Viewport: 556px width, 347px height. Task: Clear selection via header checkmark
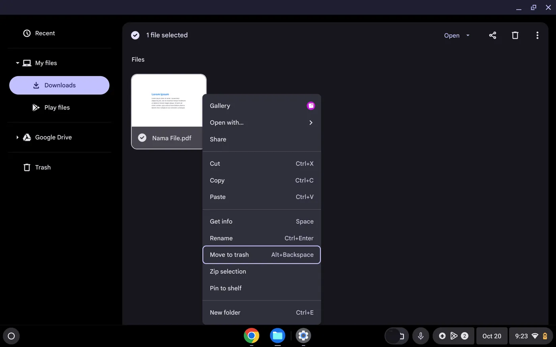coord(135,35)
